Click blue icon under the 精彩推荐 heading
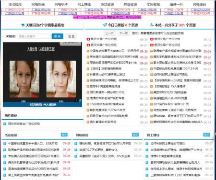Image resolution: width=216 pixels, height=180 pixels. coord(5,124)
